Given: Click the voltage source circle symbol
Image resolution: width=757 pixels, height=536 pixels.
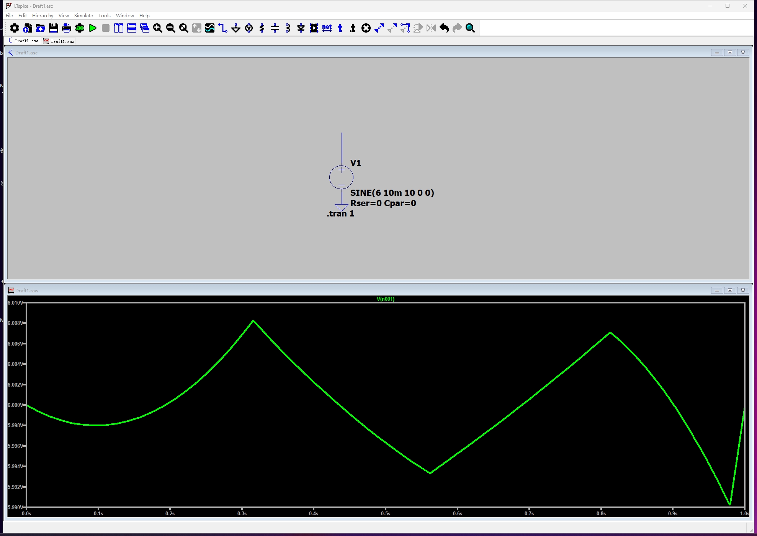Looking at the screenshot, I should 341,177.
